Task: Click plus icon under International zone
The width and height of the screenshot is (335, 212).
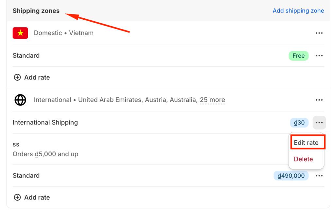Action: pyautogui.click(x=17, y=197)
